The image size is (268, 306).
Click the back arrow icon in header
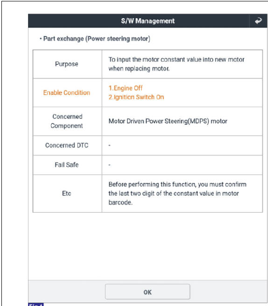click(258, 21)
